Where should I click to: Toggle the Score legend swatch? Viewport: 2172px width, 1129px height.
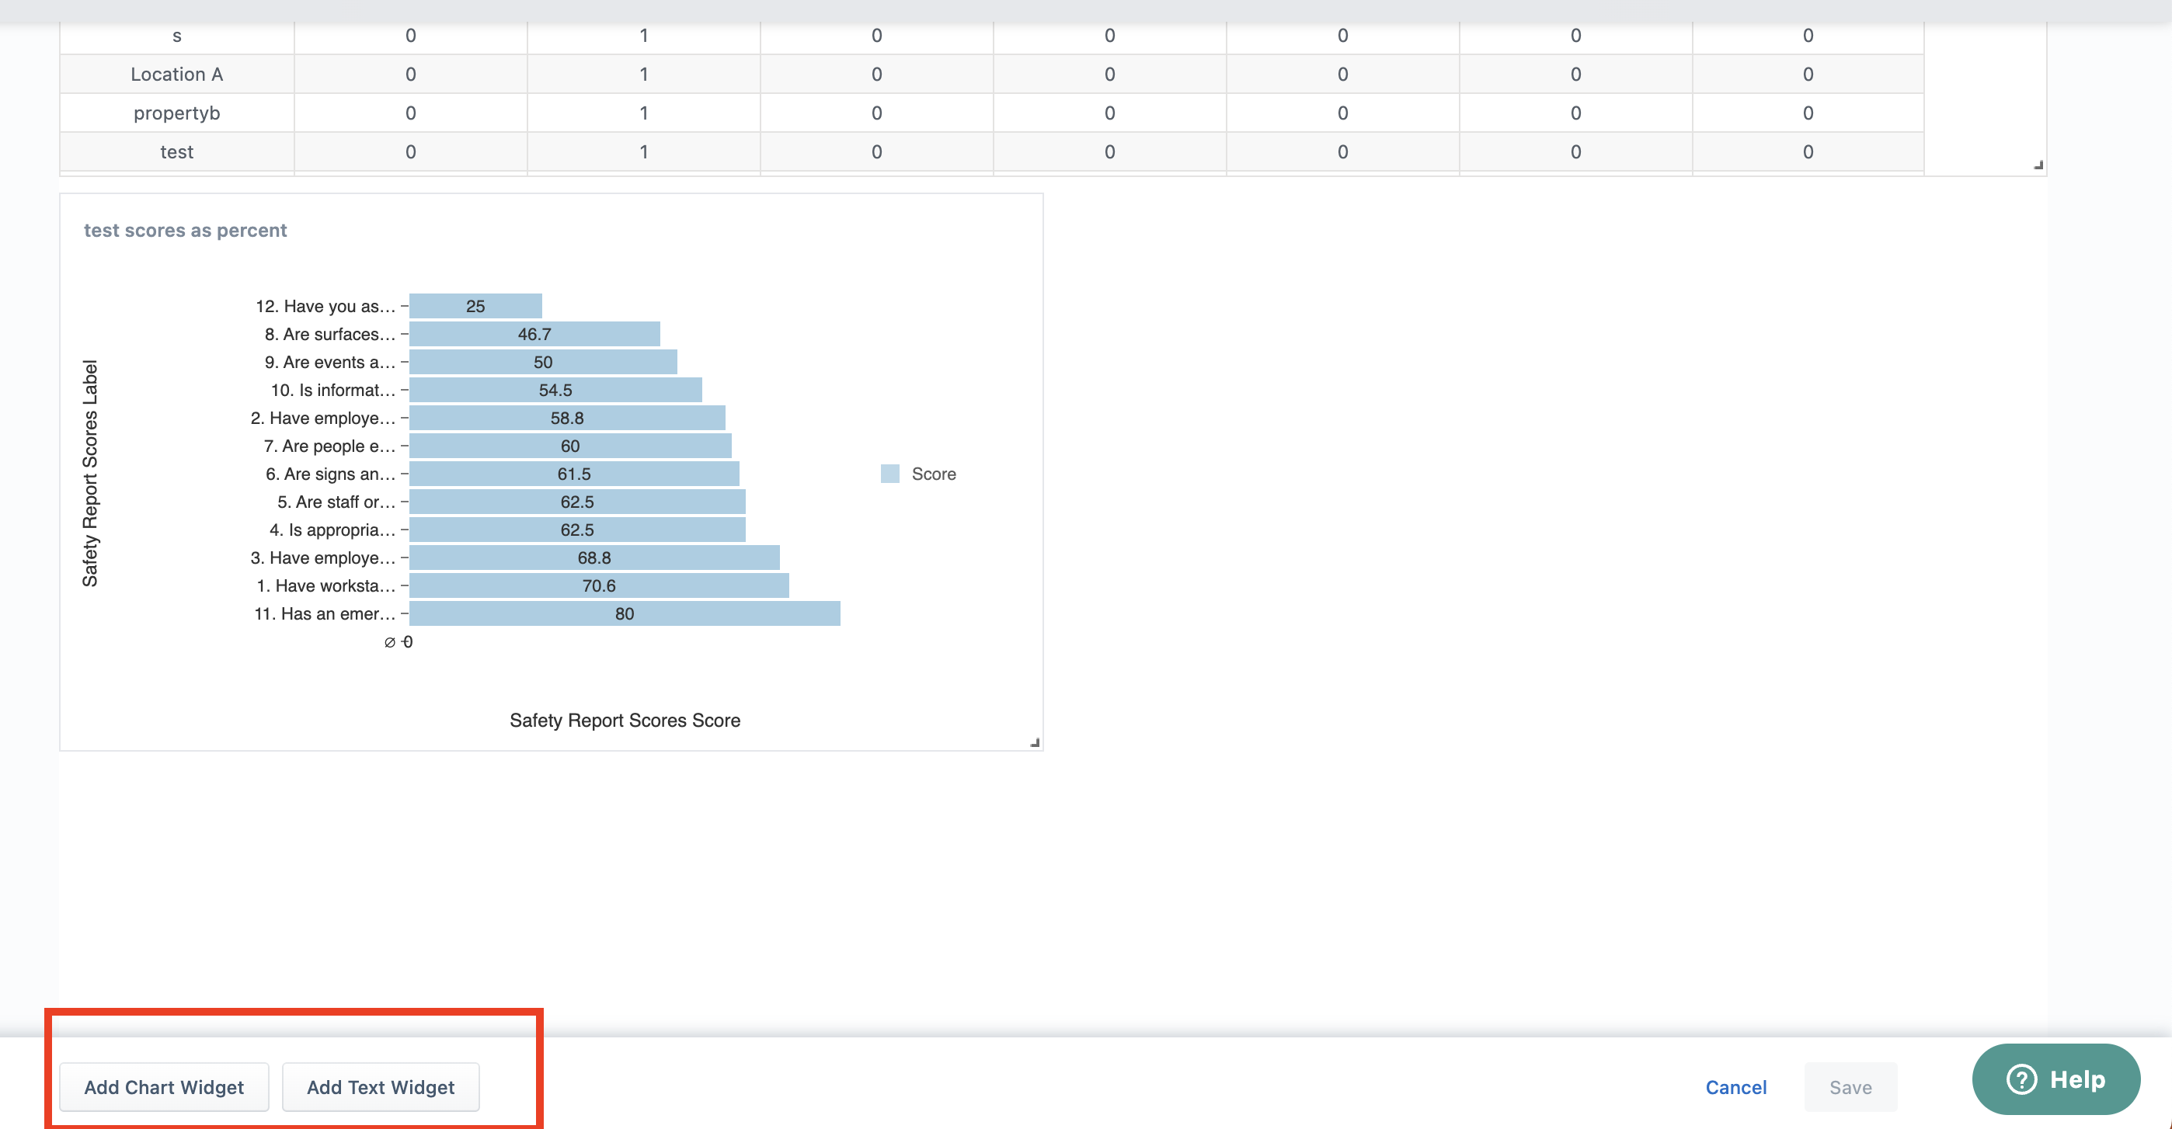889,474
